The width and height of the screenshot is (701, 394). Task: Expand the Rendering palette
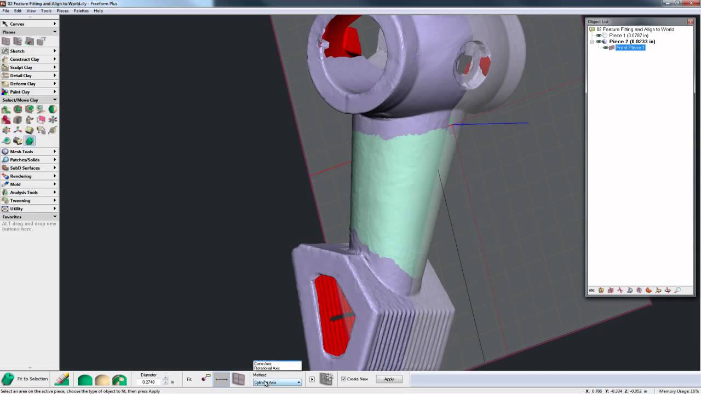coord(30,176)
